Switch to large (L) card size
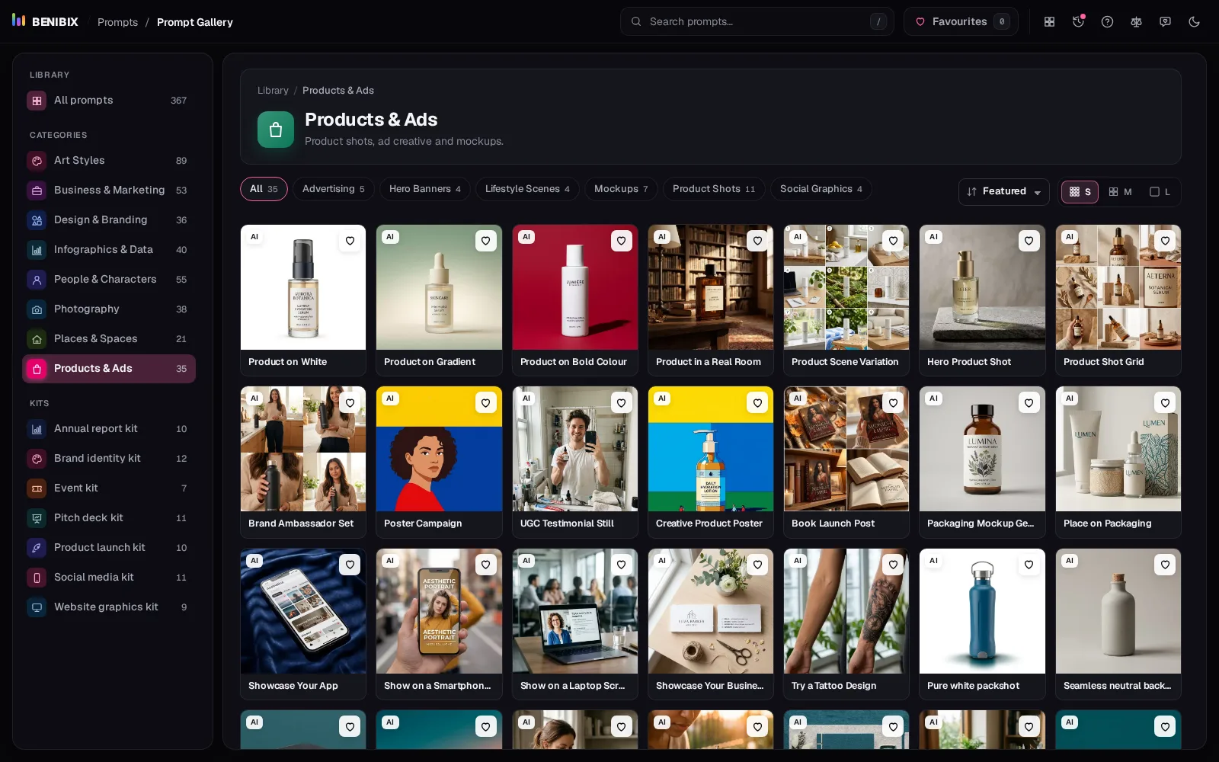Screen dimensions: 1219x762 click(x=1160, y=192)
